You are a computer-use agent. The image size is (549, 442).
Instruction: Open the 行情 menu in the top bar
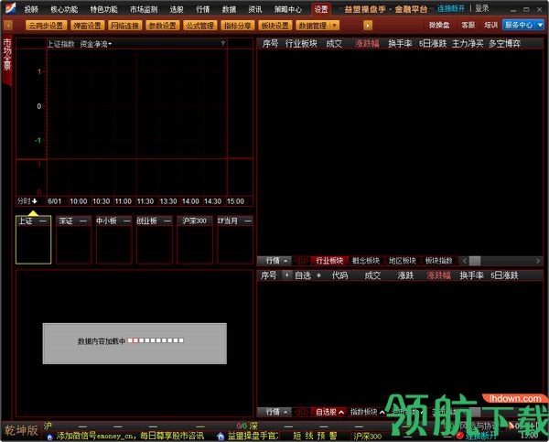coord(203,9)
